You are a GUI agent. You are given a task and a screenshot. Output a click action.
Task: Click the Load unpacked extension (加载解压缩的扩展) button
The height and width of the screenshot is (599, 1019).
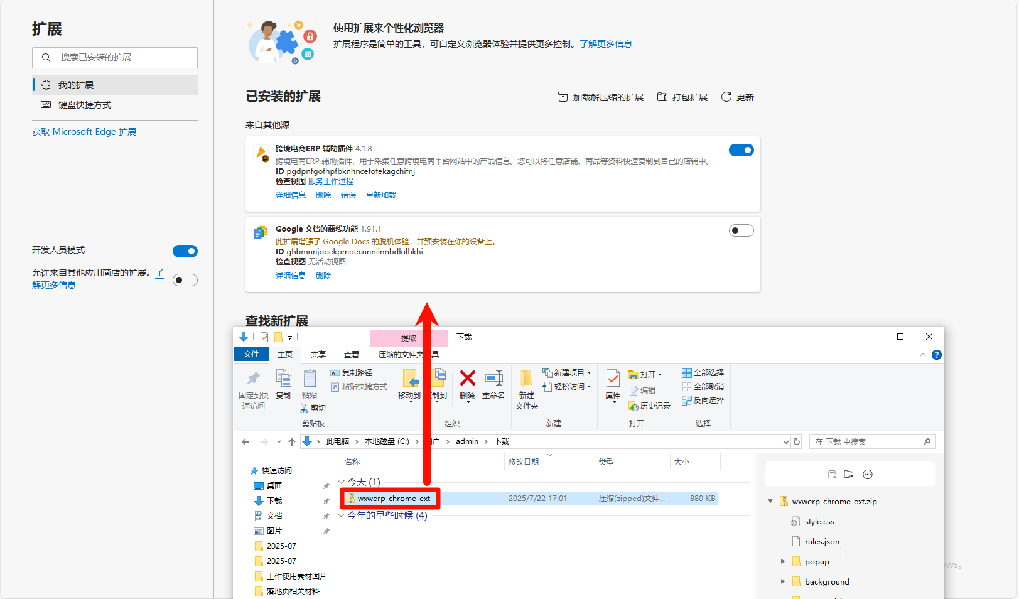601,97
